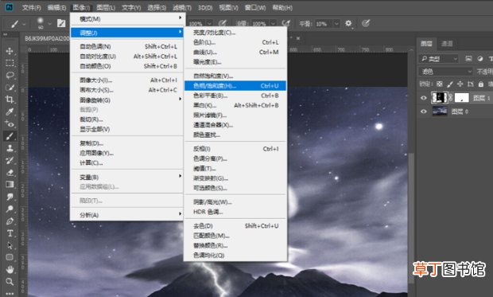Image resolution: width=493 pixels, height=297 pixels.
Task: Select the Lasso tool
Action: tap(10, 76)
